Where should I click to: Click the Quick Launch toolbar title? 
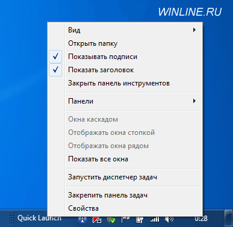39,218
